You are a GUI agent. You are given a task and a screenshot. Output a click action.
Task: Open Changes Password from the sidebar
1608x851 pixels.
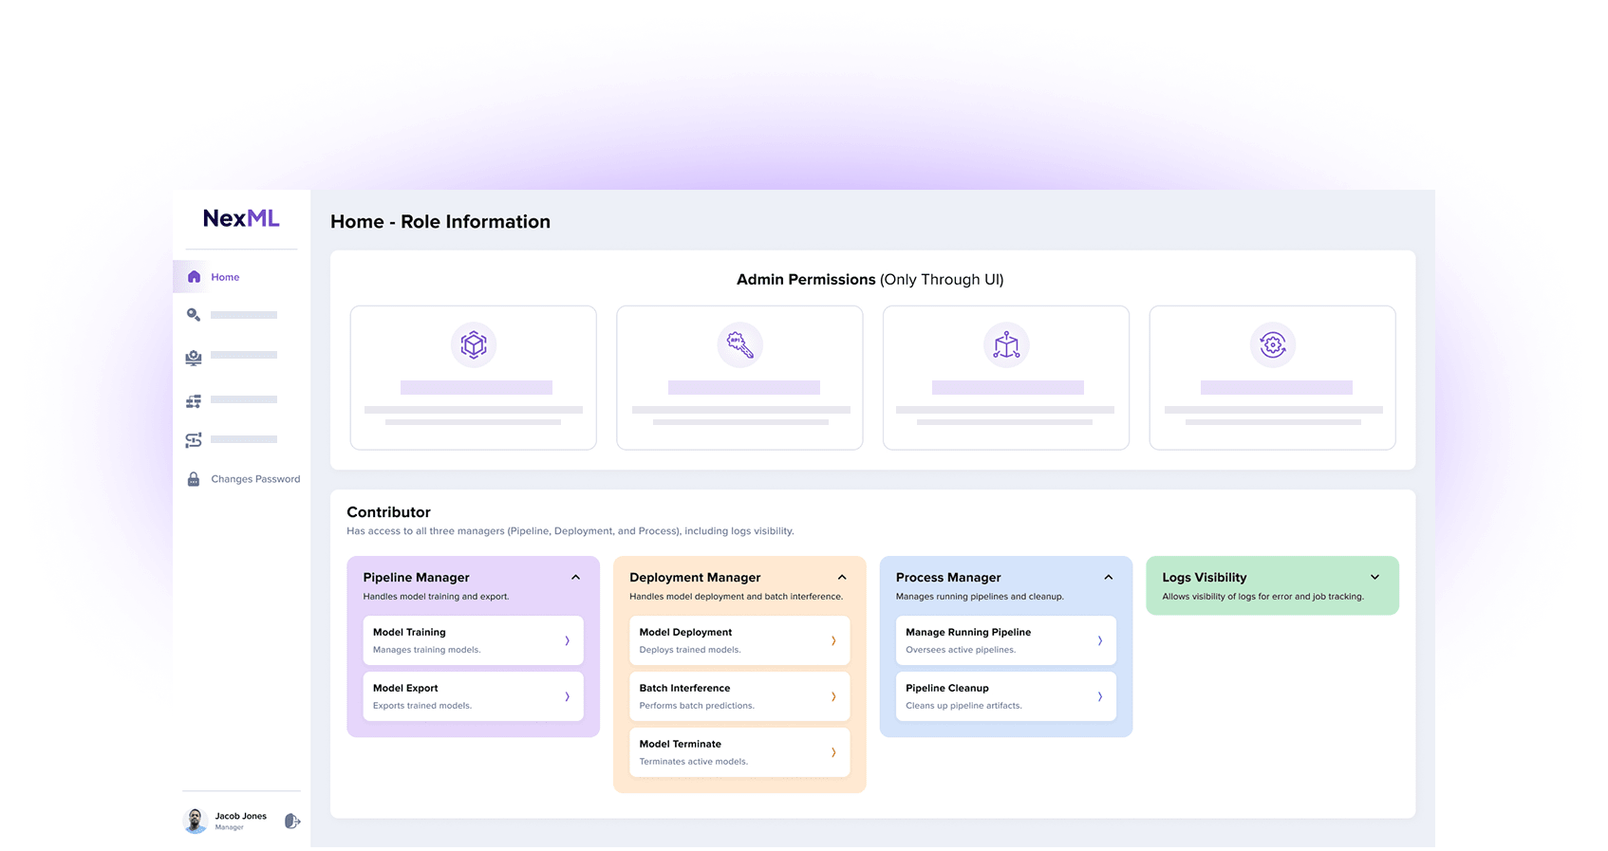[x=254, y=479]
